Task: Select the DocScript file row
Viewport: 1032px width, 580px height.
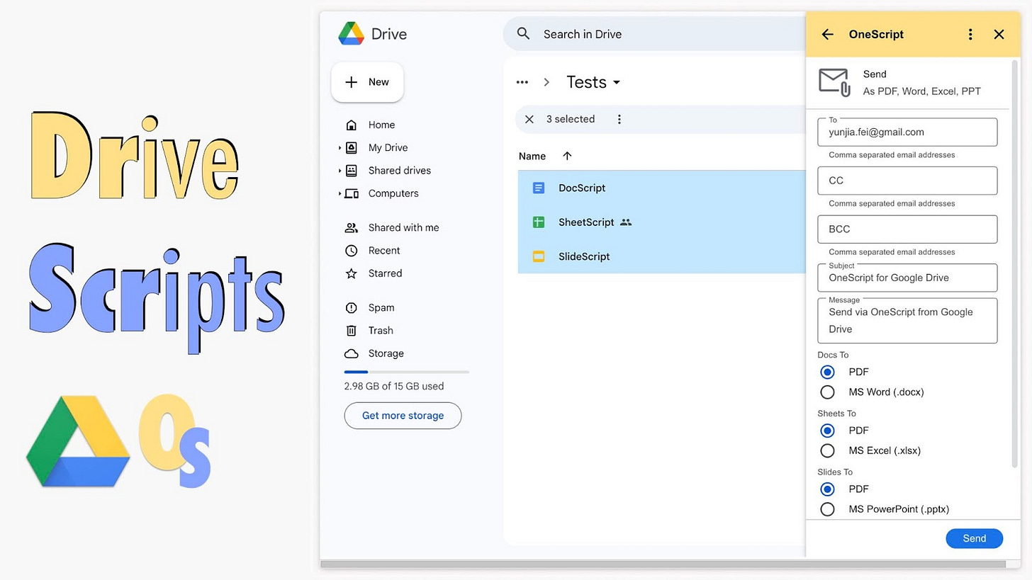Action: 661,188
